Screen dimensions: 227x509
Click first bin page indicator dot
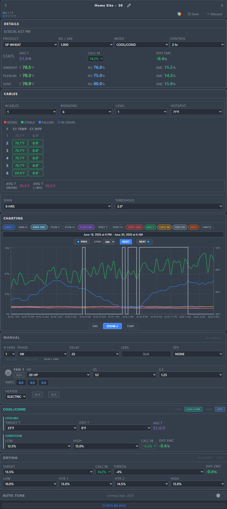[4, 16]
